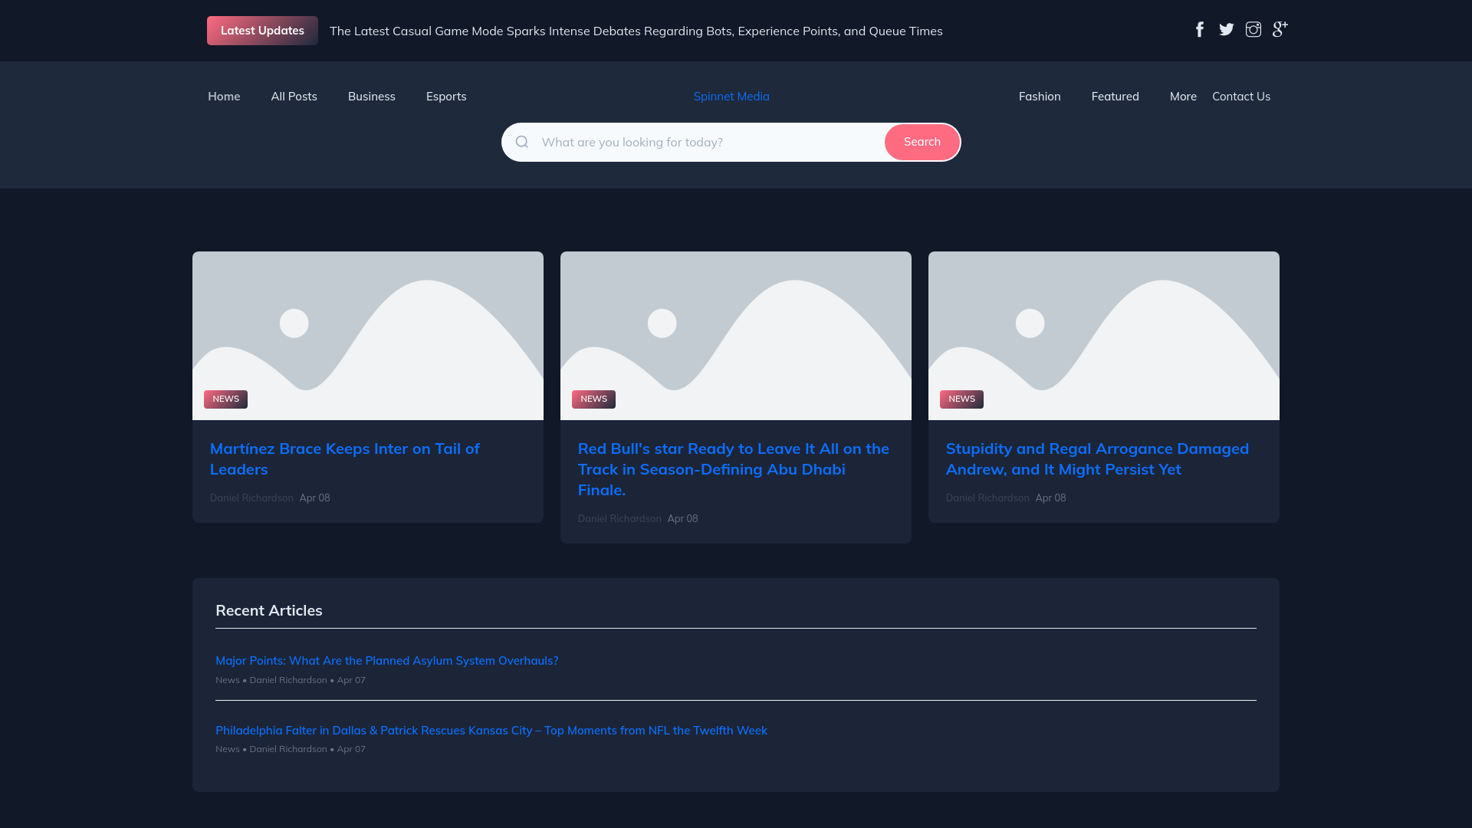Read 'Red Bull's star Ready to Leave' article

[x=734, y=469]
